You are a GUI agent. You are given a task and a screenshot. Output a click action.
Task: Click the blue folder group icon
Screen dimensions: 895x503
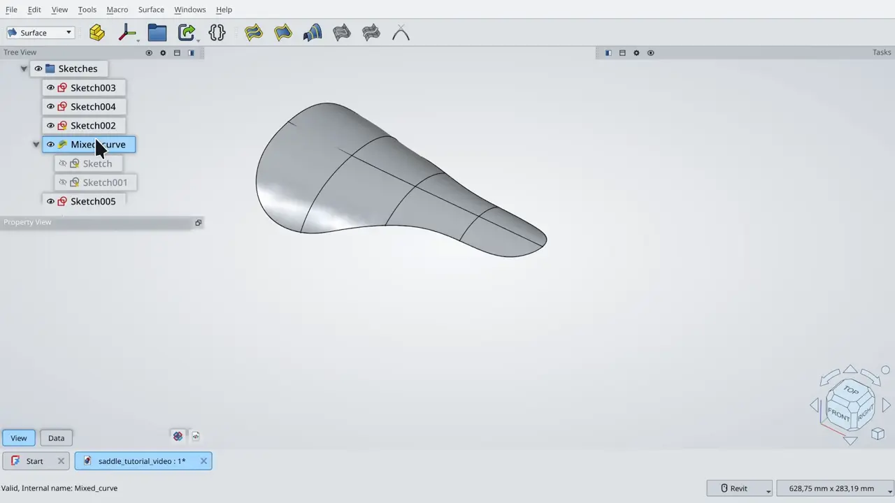click(157, 33)
